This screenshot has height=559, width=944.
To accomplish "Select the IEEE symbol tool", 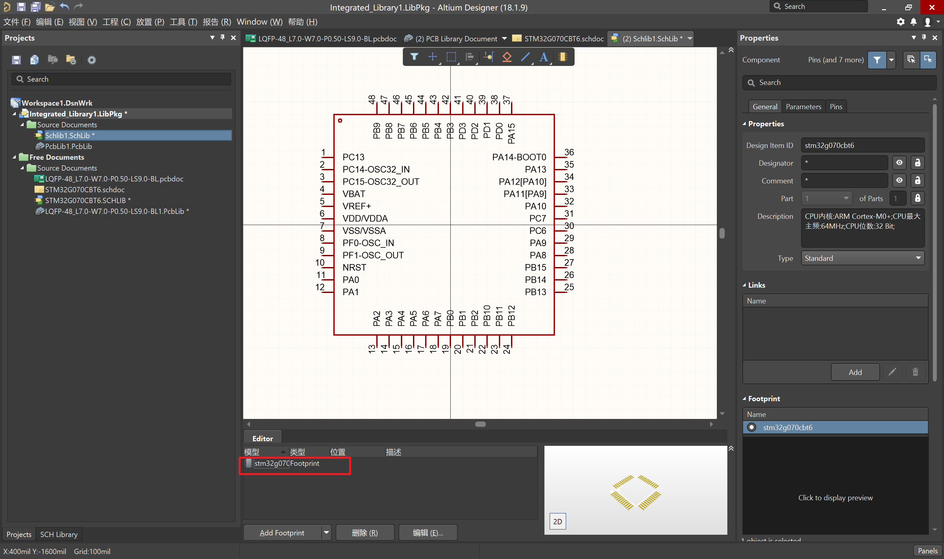I will click(507, 57).
